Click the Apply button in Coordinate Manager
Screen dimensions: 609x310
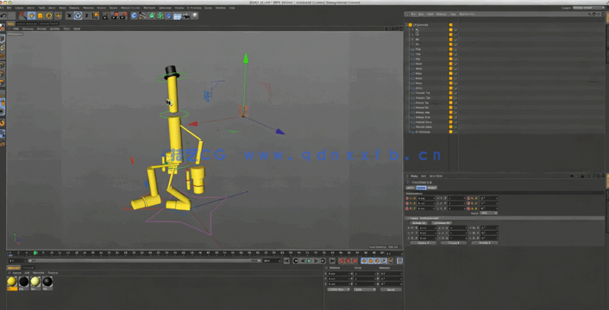click(391, 289)
